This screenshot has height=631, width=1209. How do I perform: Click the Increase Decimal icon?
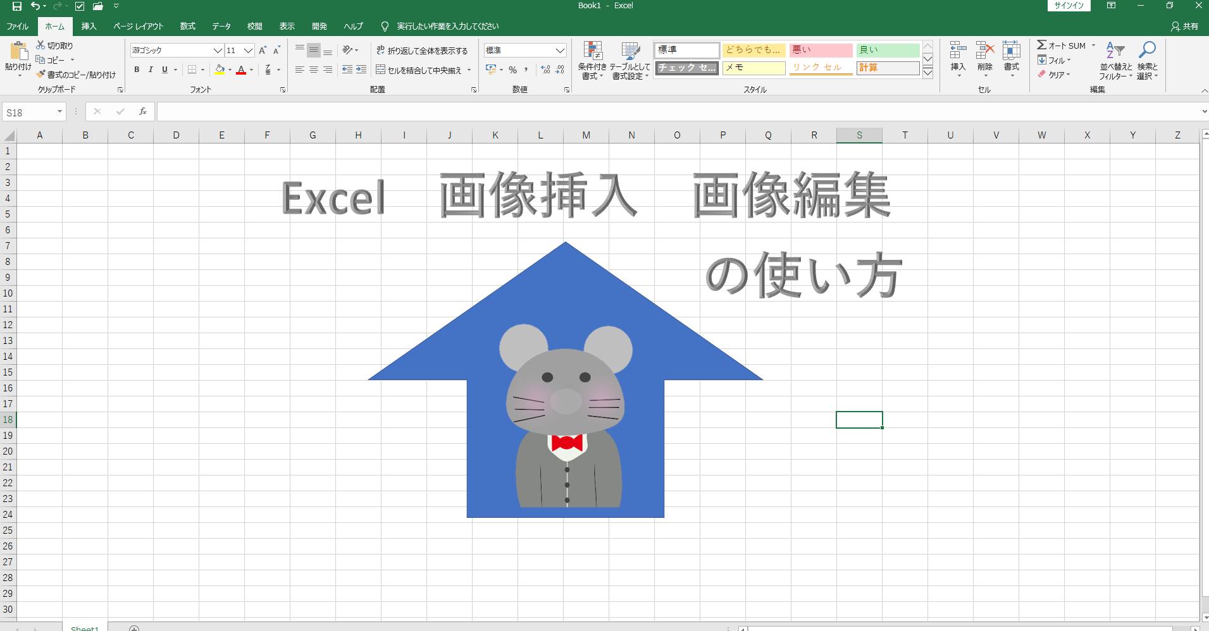coord(546,70)
